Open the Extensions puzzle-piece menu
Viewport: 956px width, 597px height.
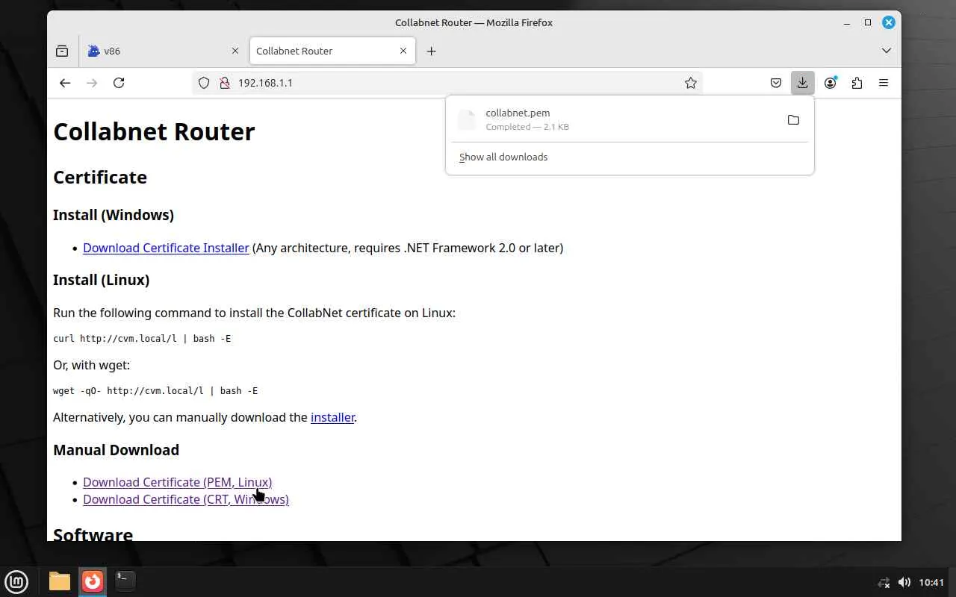[857, 83]
